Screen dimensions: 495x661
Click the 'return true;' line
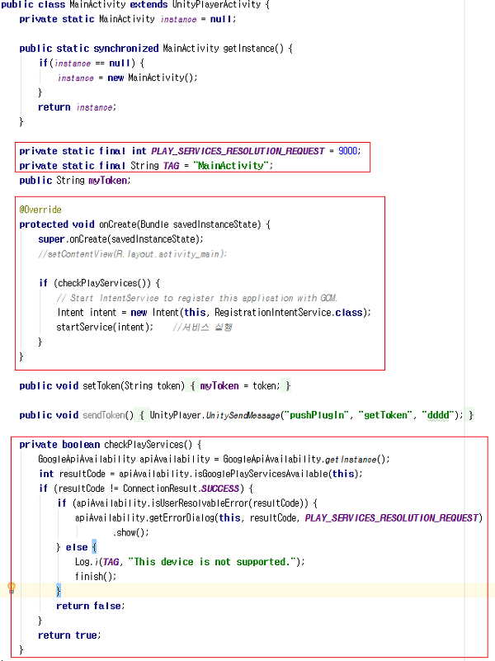point(69,635)
